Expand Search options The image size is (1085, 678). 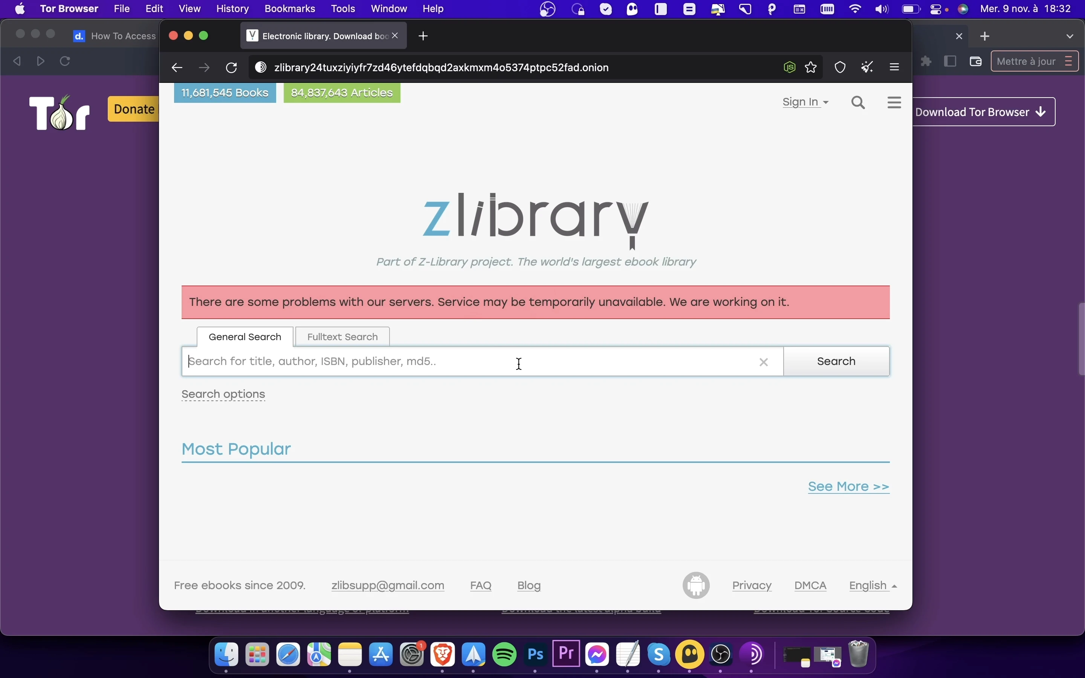tap(223, 395)
